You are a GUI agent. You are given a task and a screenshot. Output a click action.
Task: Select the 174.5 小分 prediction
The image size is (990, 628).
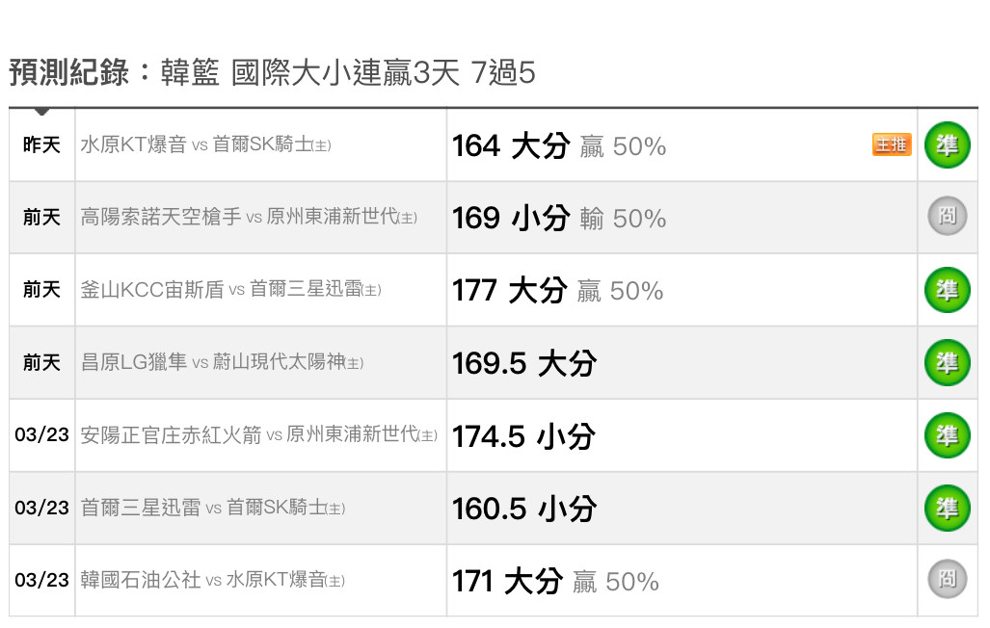pyautogui.click(x=523, y=436)
